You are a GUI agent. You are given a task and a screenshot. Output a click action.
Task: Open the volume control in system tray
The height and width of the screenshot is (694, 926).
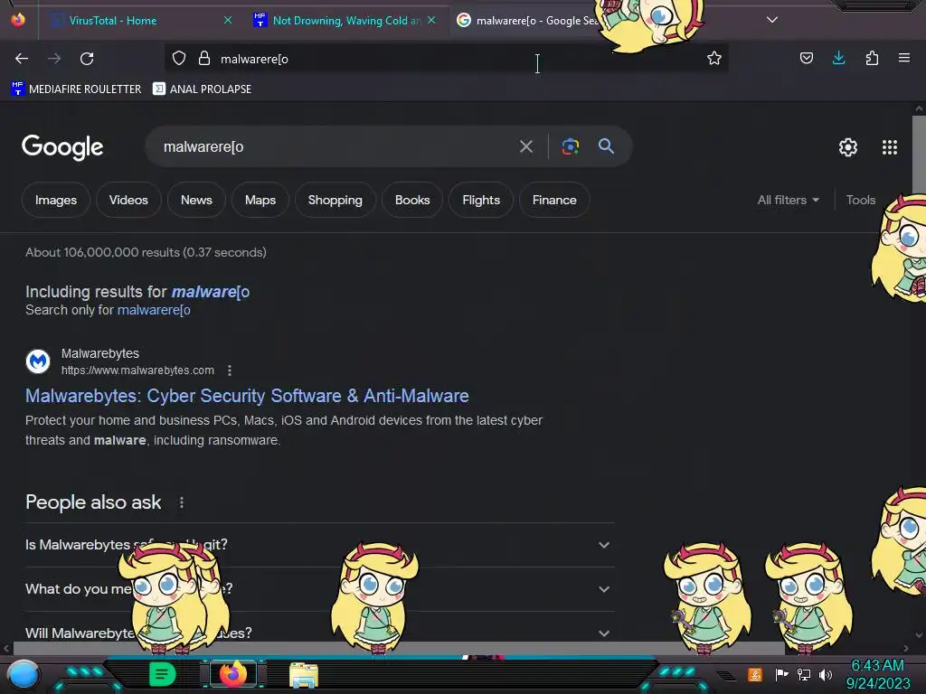tap(825, 674)
